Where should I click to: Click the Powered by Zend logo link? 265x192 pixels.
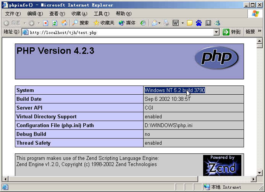(222, 165)
